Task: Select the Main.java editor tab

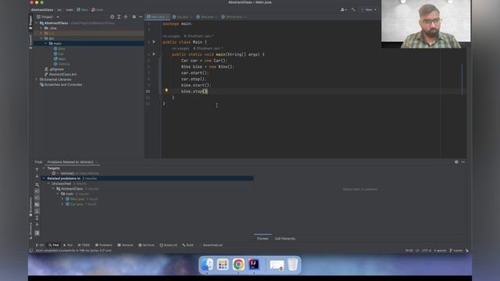Action: 158,16
